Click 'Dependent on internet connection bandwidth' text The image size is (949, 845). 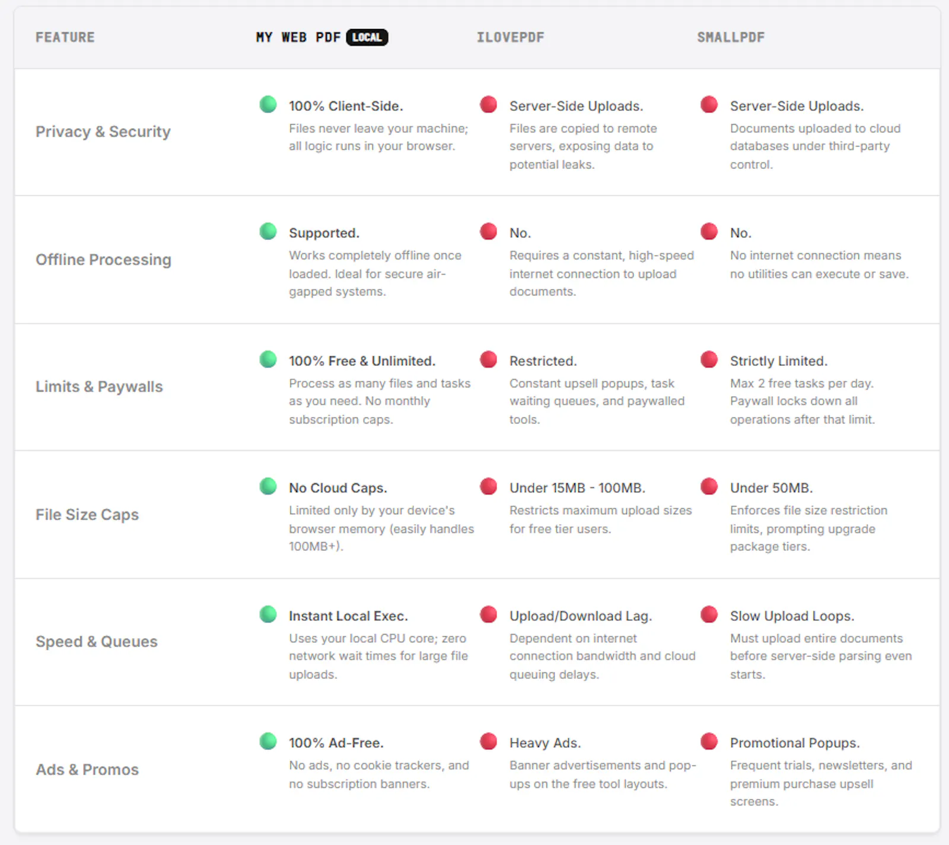pos(603,656)
